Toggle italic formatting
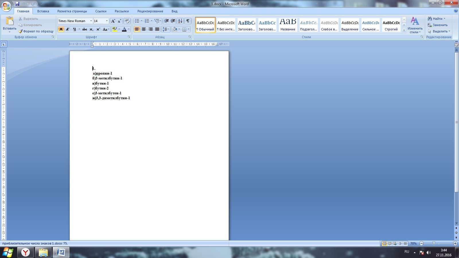 tap(68, 29)
